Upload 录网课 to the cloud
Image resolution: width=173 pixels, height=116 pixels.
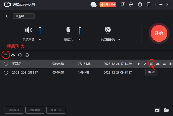click(x=158, y=64)
